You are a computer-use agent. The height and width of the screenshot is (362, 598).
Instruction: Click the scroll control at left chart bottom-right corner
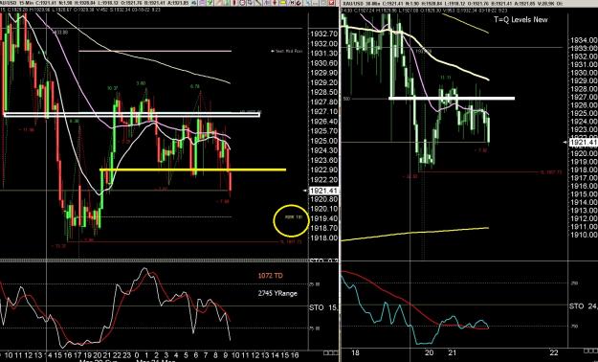(330, 352)
